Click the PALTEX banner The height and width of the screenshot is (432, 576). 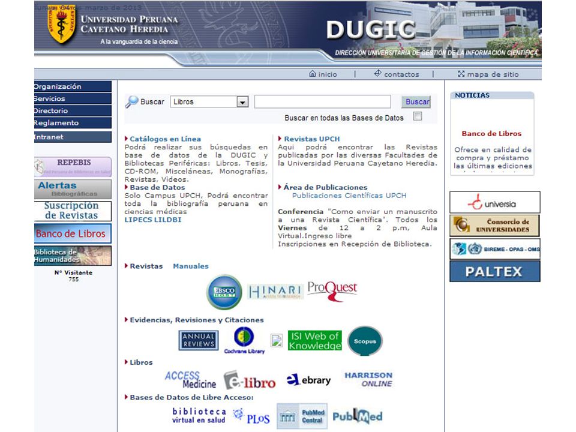[x=495, y=271]
